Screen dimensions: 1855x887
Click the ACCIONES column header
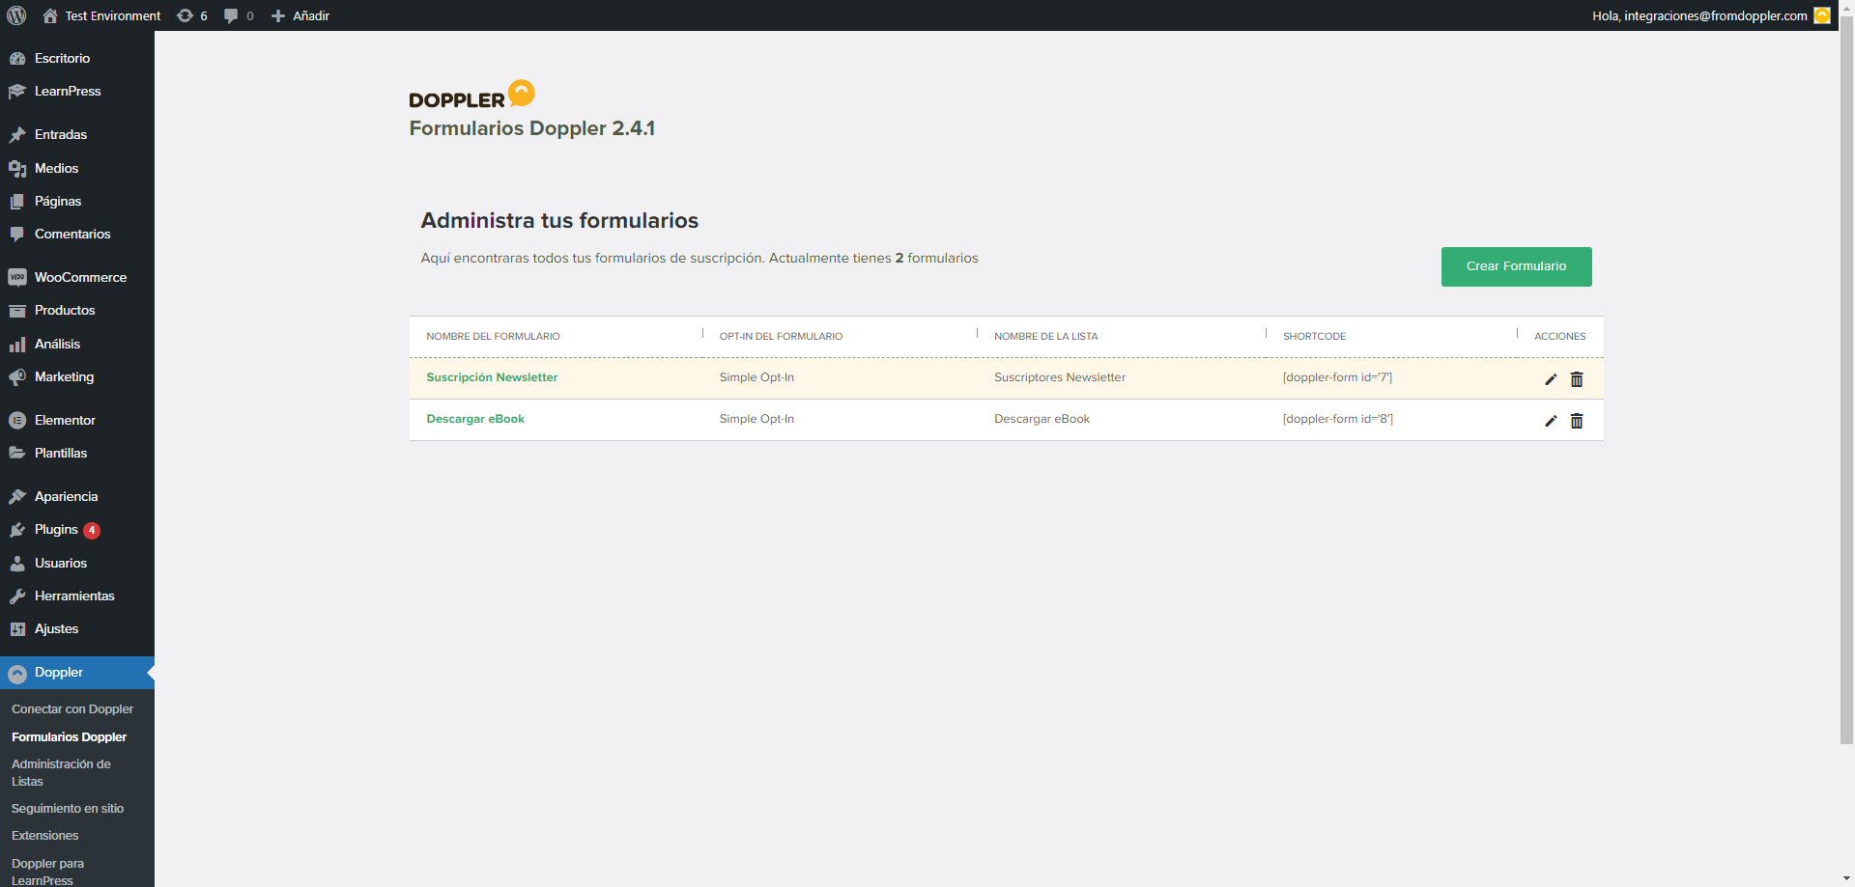[1559, 336]
